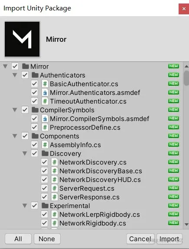
Task: Collapse the CompilerSymbols folder triangle
Action: (x=15, y=110)
